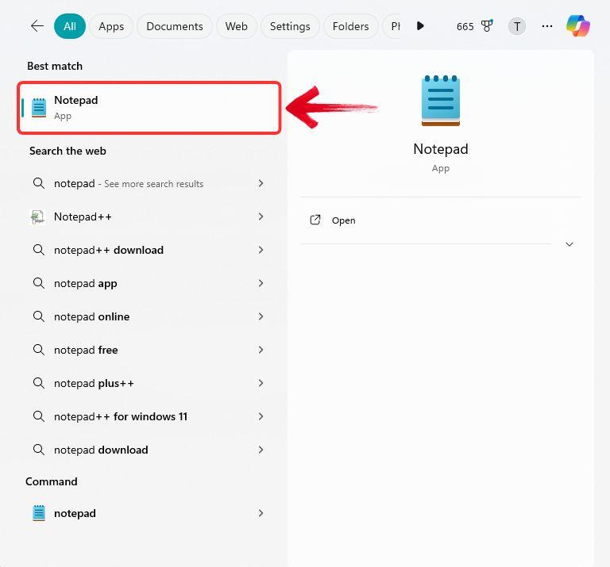Click search icon beside 'notepad free'

[38, 350]
